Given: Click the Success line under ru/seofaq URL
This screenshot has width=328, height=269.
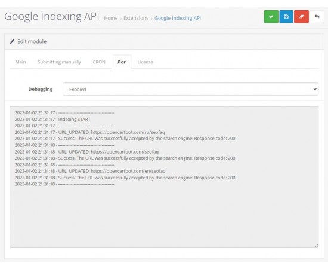Looking at the screenshot, I should (x=125, y=139).
